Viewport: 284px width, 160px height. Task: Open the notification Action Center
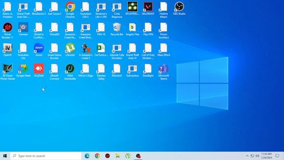click(x=277, y=156)
